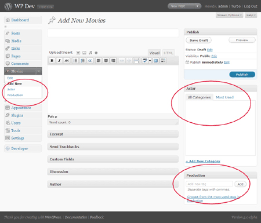This screenshot has height=223, width=261.
Task: Click the Add an Image icon
Action: pos(78,53)
